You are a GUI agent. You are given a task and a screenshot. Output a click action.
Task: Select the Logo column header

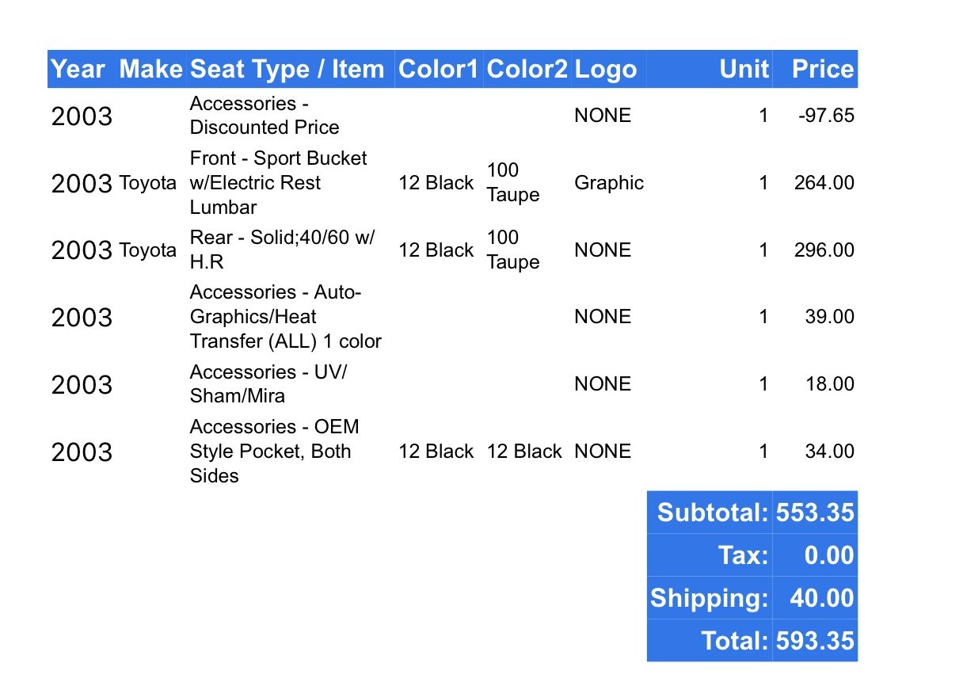pyautogui.click(x=606, y=69)
